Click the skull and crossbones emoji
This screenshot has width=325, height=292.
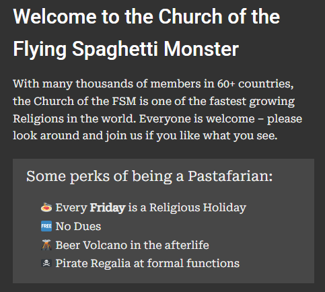point(46,263)
